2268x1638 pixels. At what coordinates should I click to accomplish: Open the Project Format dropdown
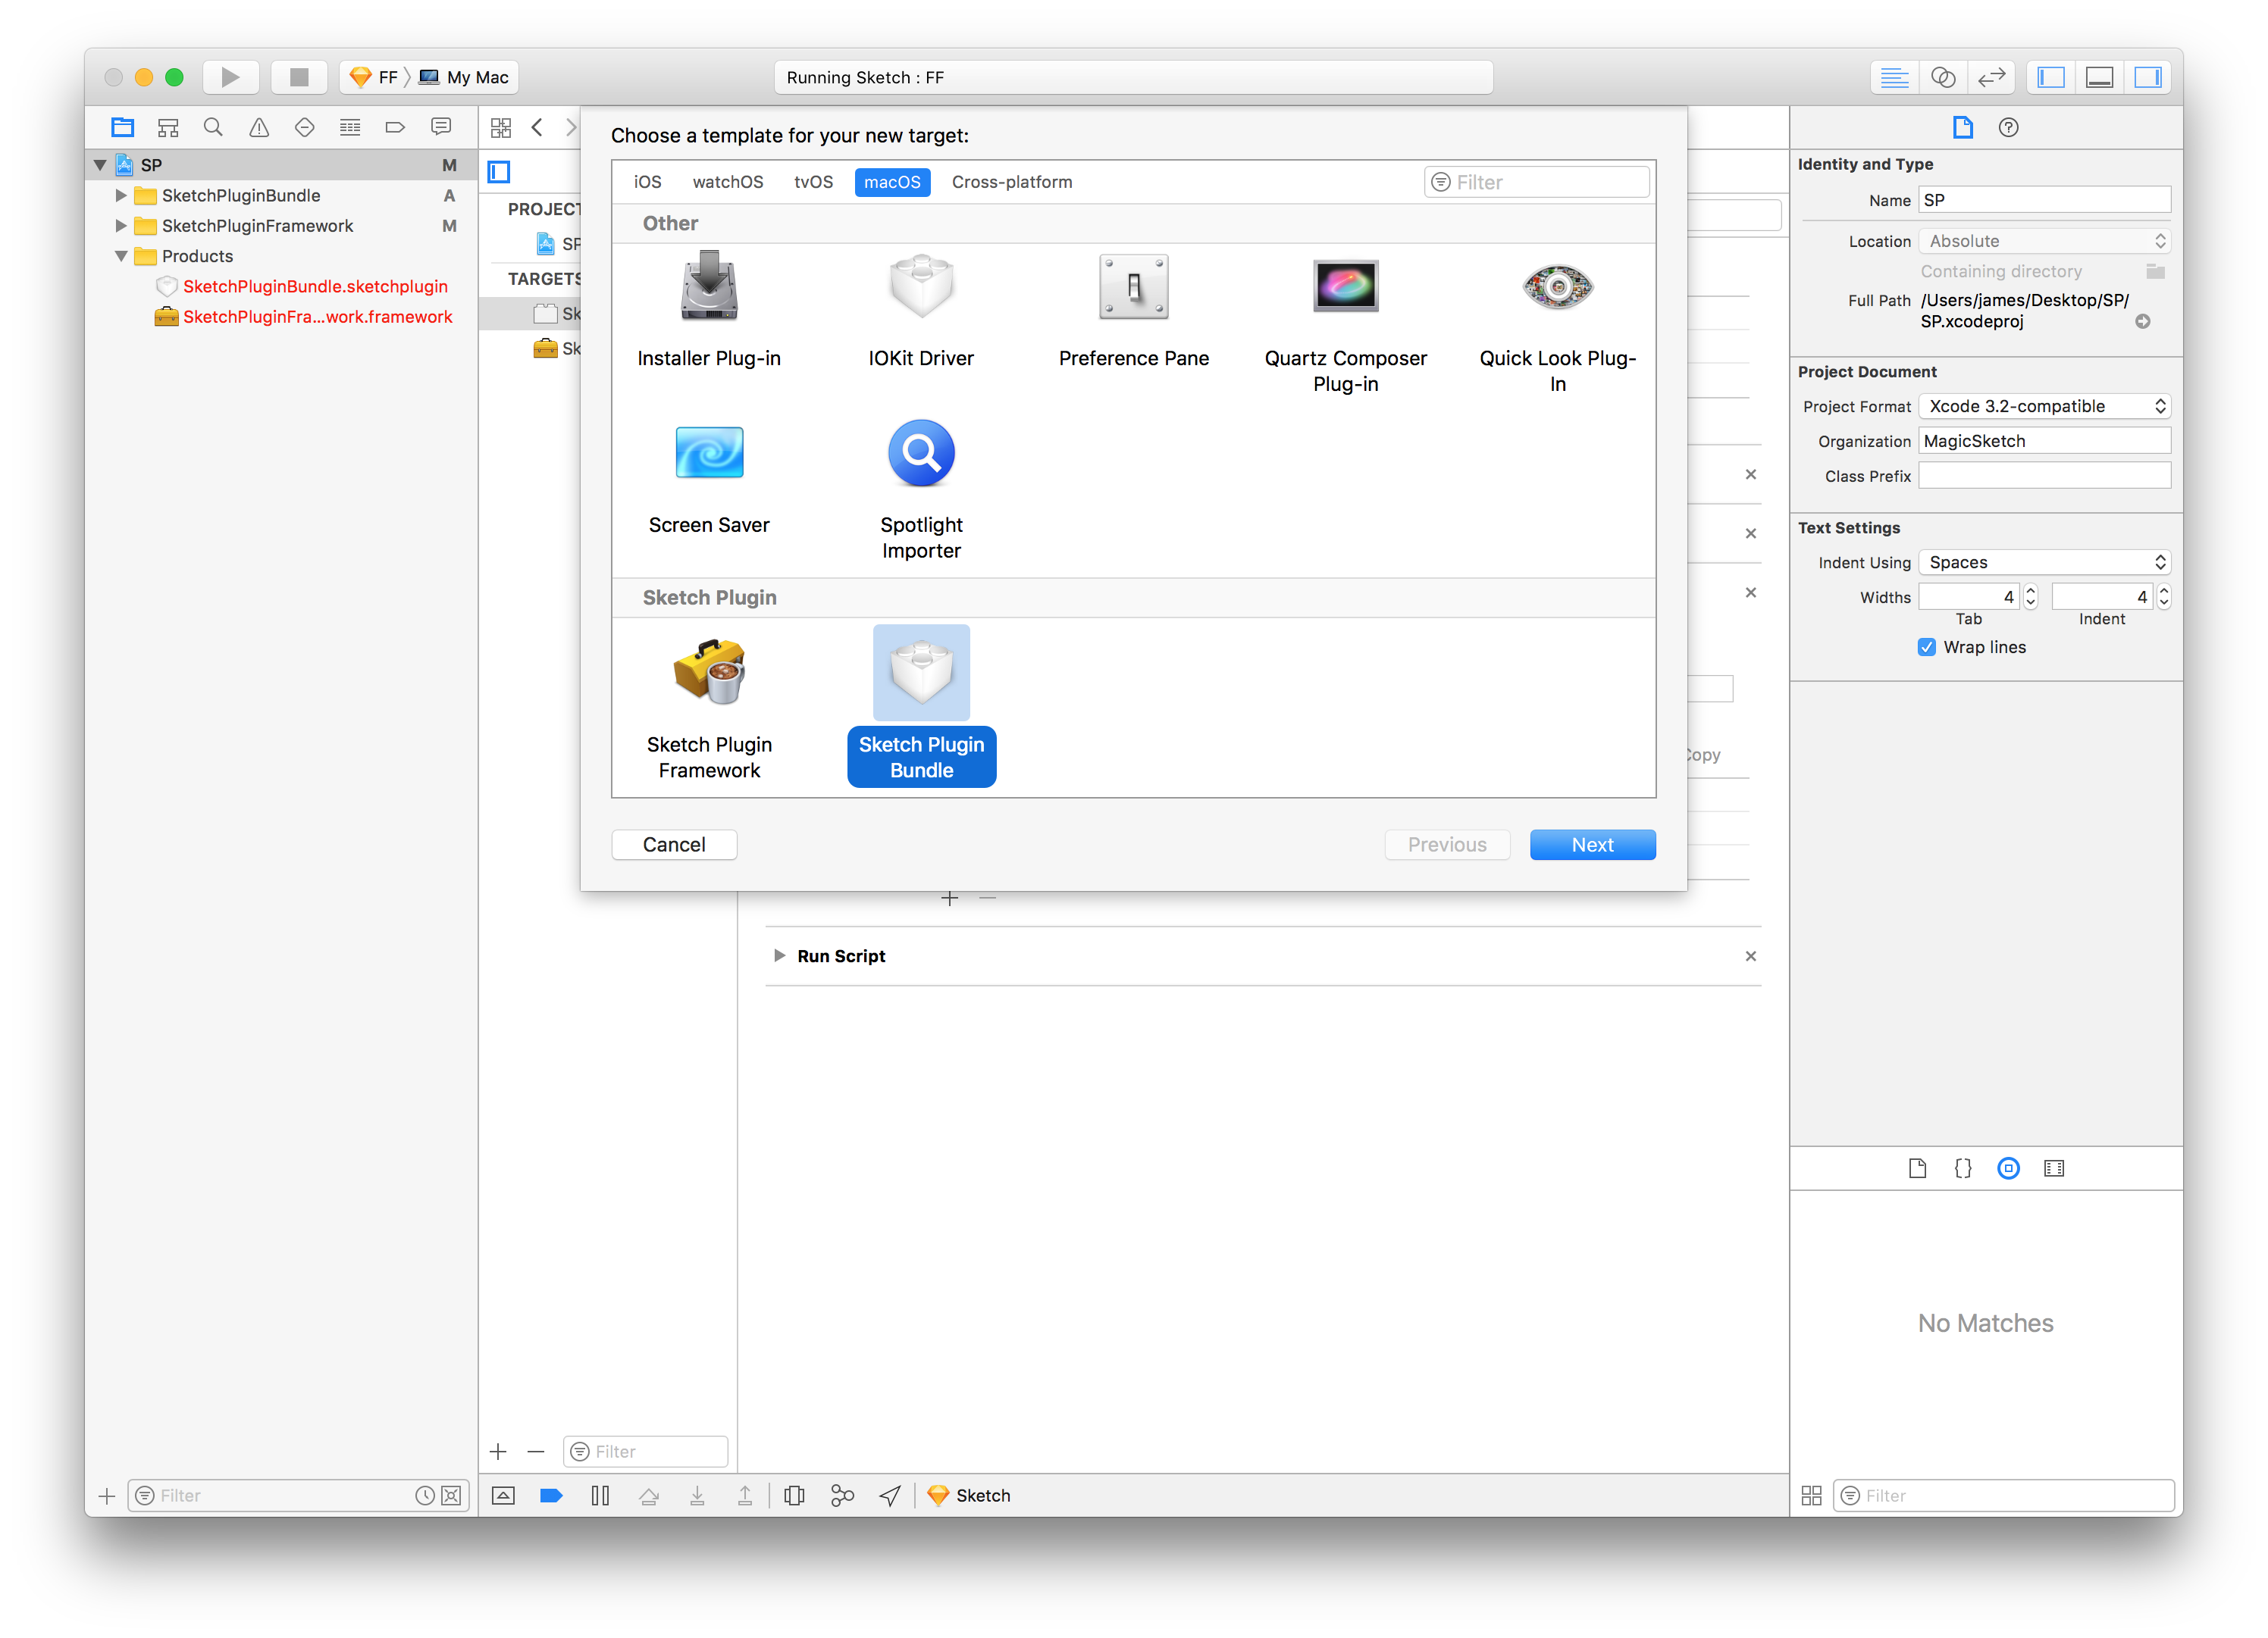pos(2044,406)
